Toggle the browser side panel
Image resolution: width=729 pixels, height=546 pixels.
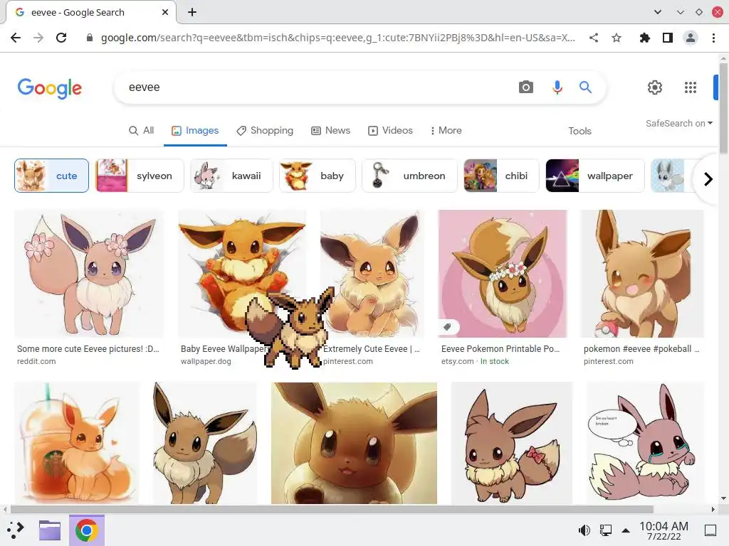point(668,38)
